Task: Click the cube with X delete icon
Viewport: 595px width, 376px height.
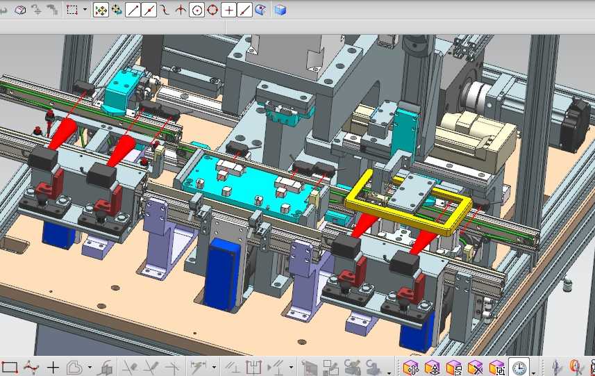Action: click(476, 368)
